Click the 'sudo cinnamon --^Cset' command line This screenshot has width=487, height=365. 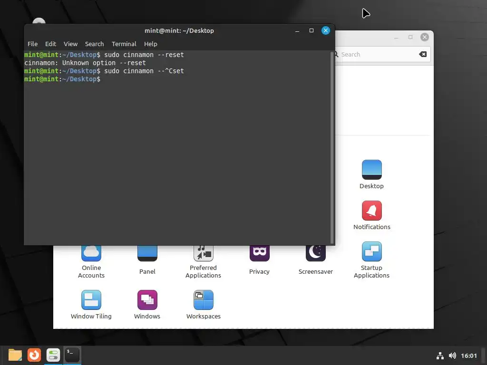click(104, 71)
